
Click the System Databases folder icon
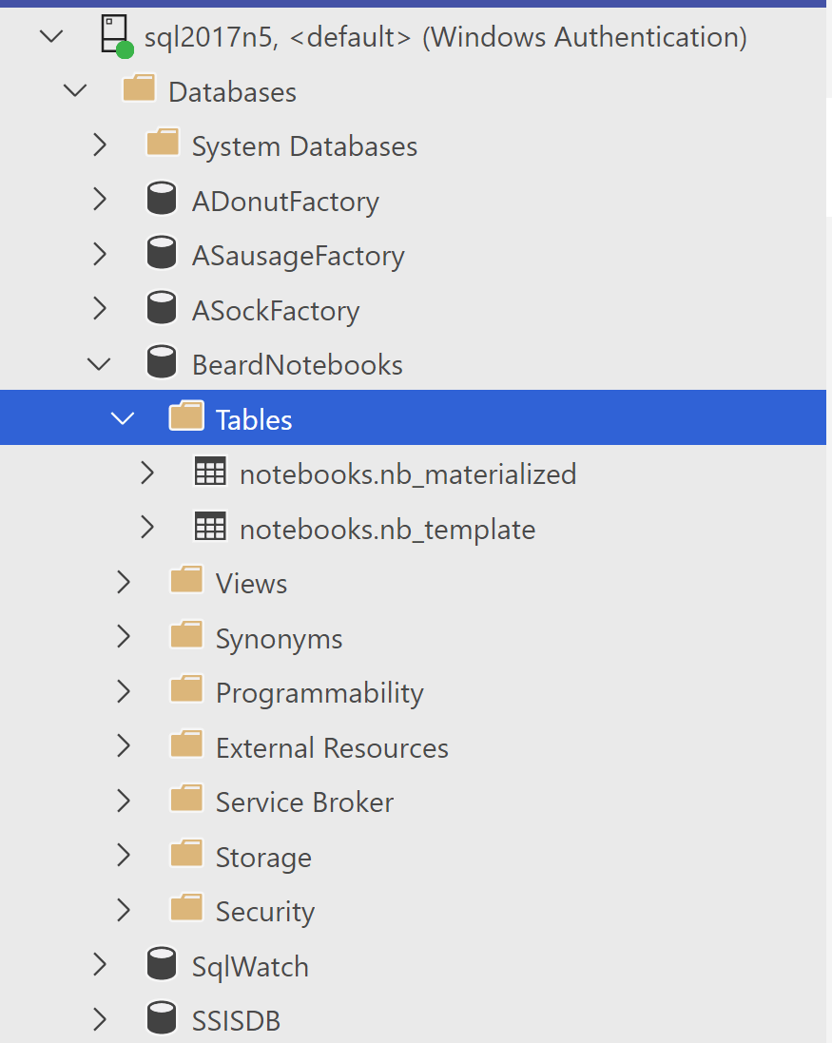(x=163, y=145)
